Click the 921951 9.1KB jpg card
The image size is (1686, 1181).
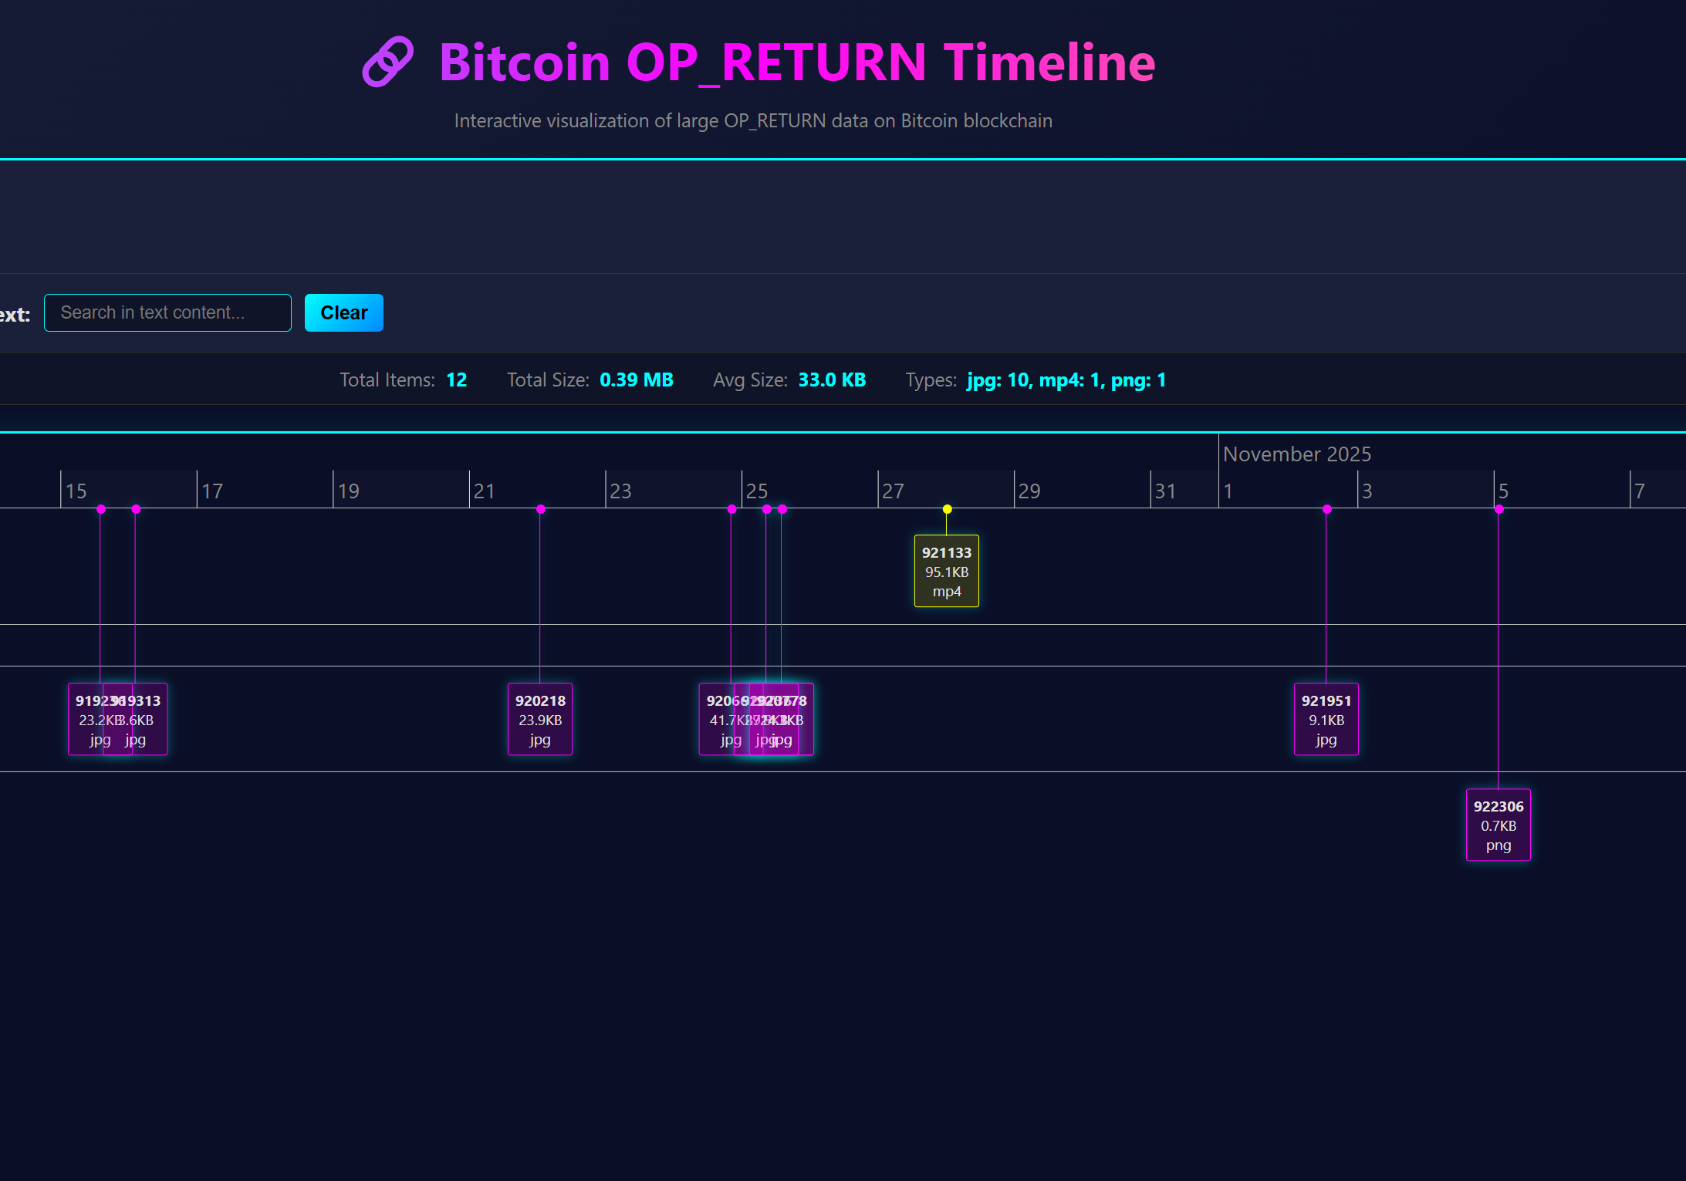pos(1326,719)
